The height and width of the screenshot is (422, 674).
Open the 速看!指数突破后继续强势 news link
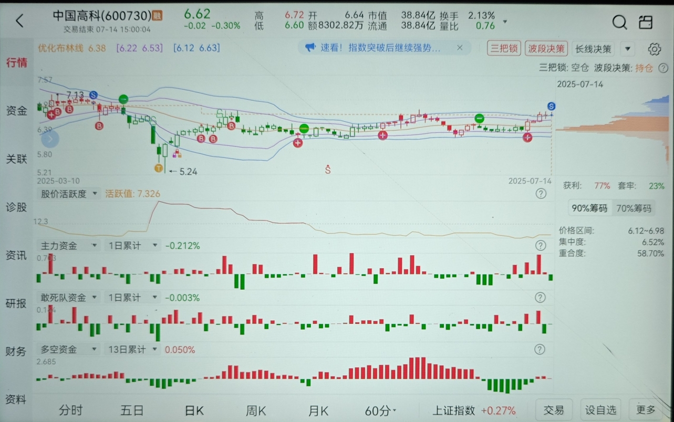point(380,48)
